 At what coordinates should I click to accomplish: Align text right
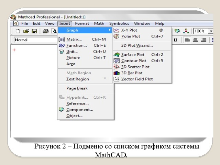click(203, 40)
